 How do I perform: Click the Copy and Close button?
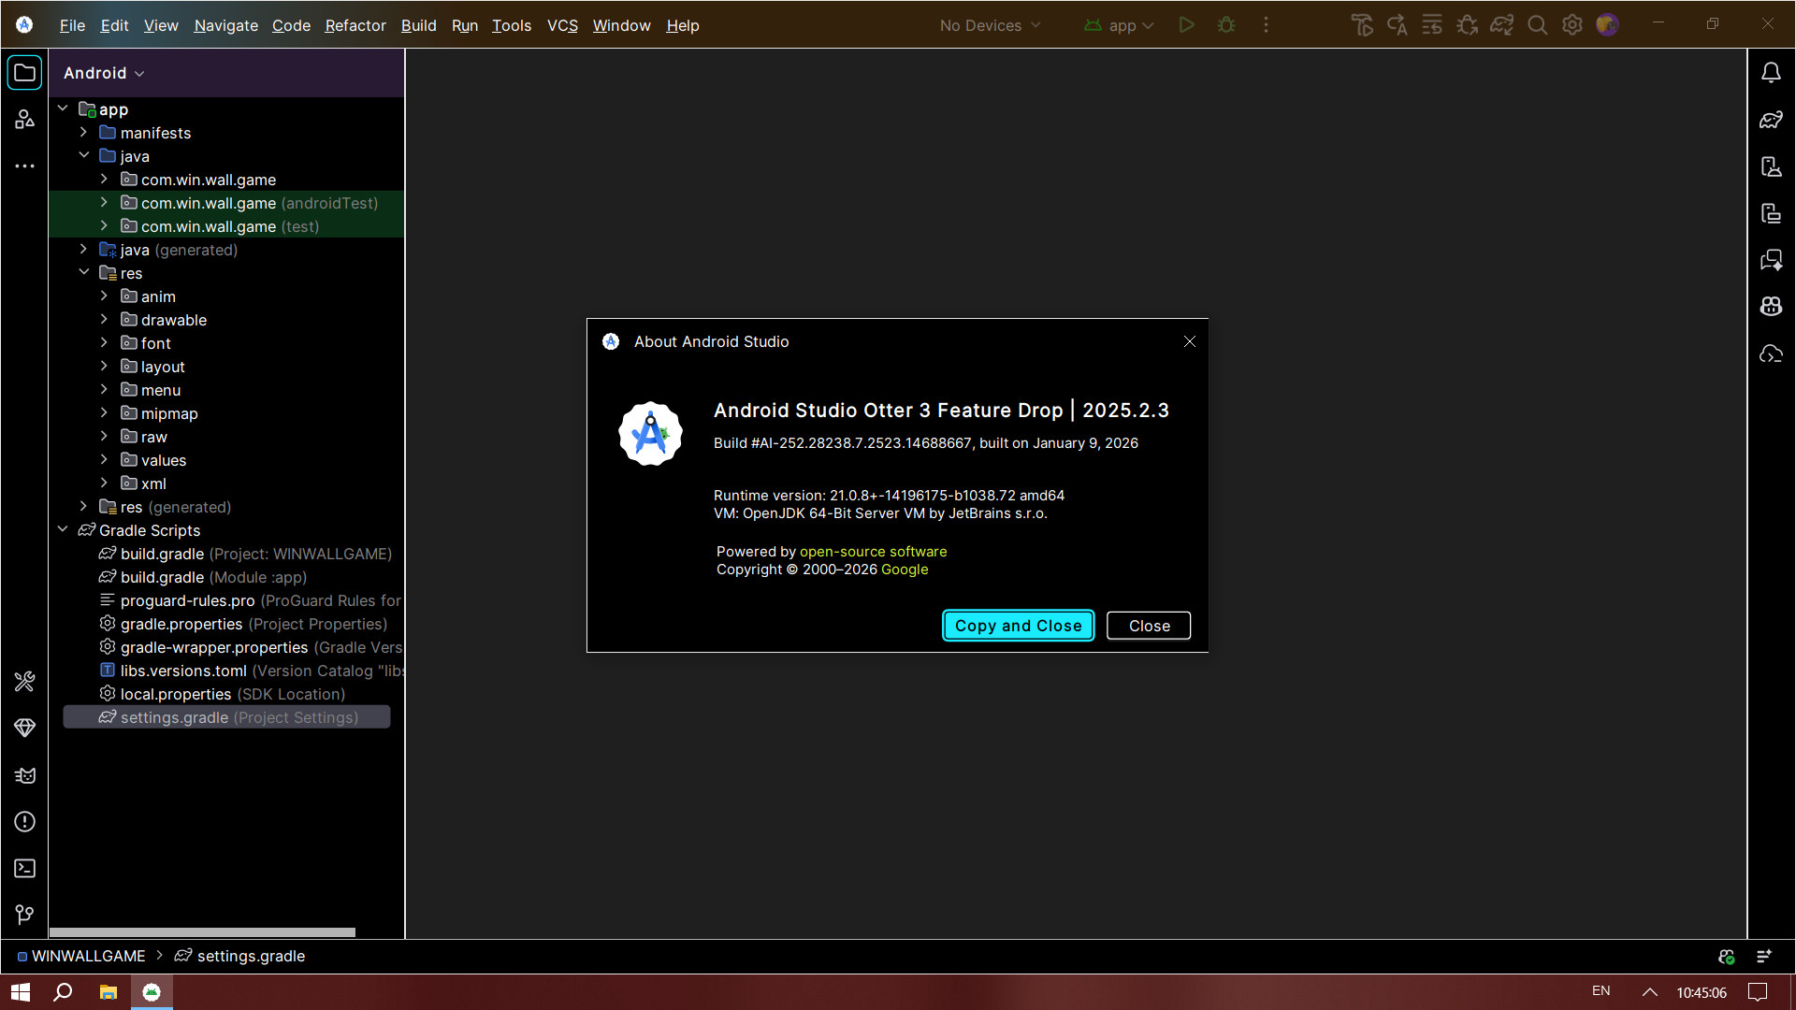pyautogui.click(x=1017, y=625)
